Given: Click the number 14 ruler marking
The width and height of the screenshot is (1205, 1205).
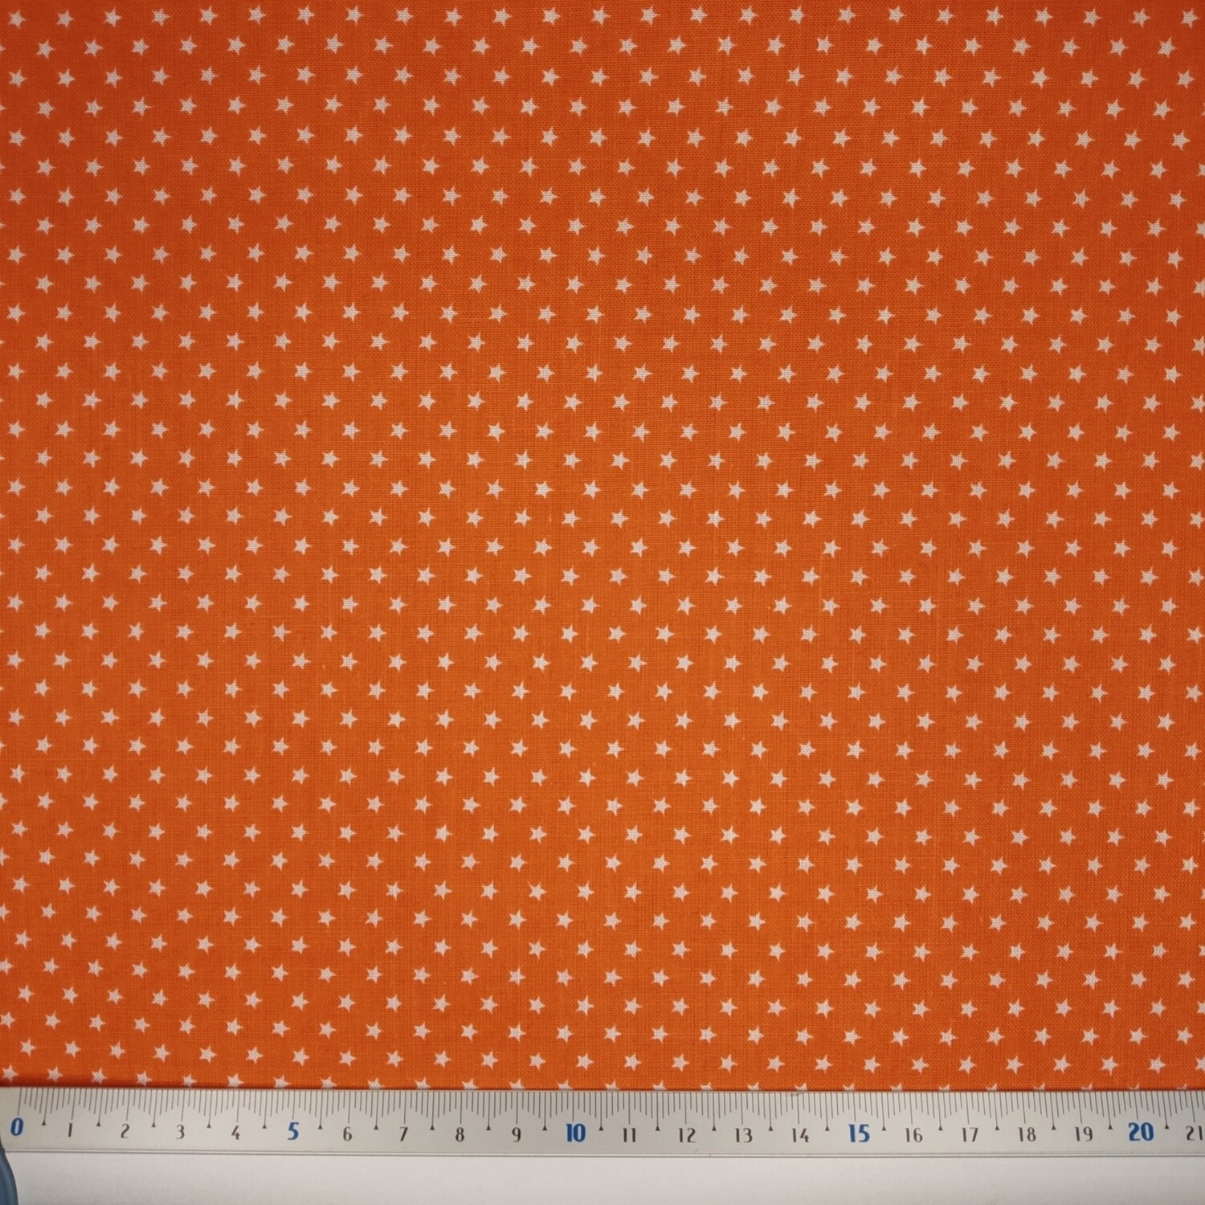Looking at the screenshot, I should (800, 1136).
